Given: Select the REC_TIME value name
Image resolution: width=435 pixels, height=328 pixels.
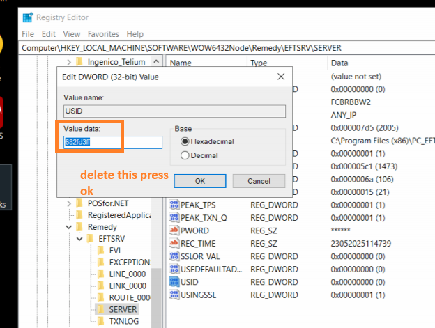Looking at the screenshot, I should [198, 244].
